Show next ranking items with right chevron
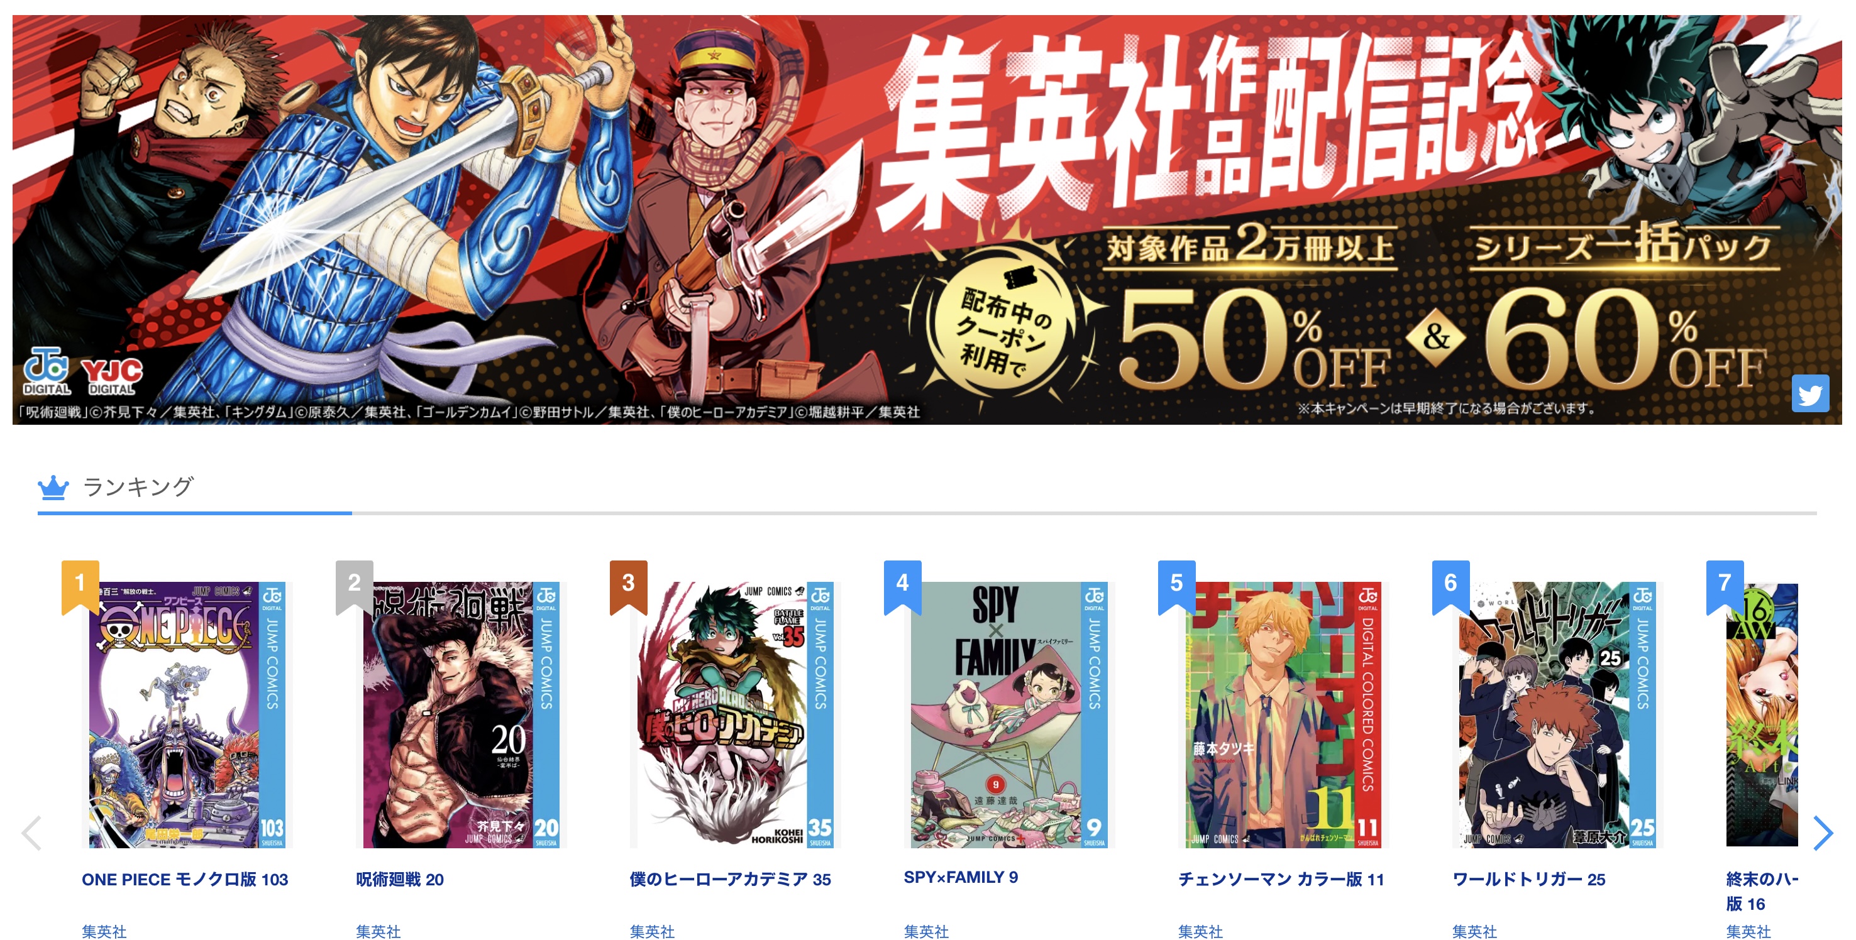This screenshot has width=1856, height=940. pos(1822,833)
